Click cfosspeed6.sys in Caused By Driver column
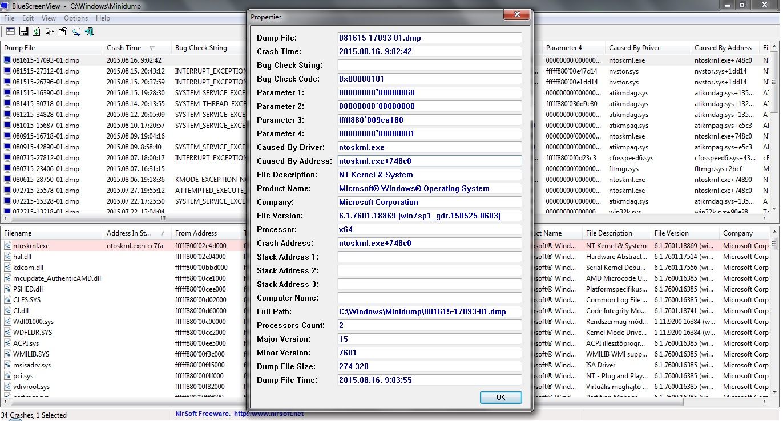This screenshot has height=421, width=783. (631, 158)
